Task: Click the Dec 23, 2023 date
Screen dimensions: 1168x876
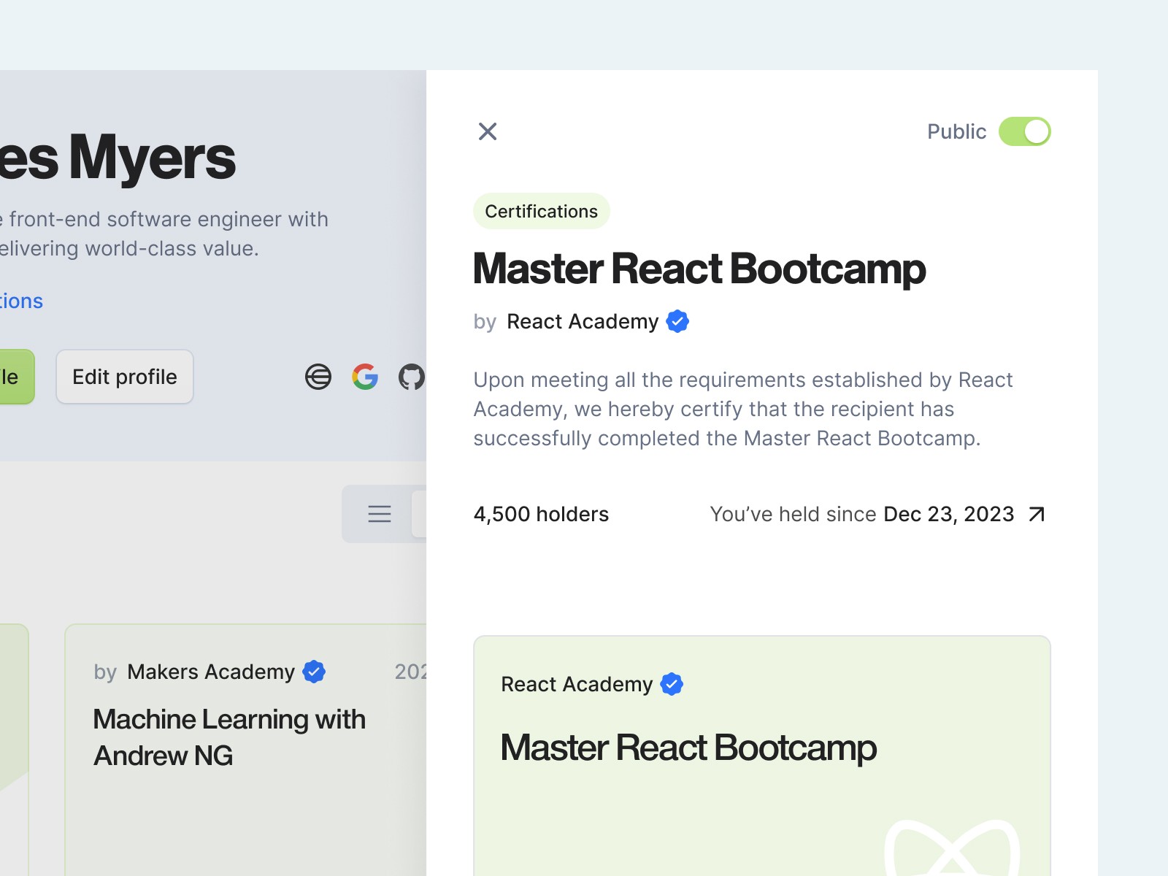Action: pyautogui.click(x=949, y=514)
